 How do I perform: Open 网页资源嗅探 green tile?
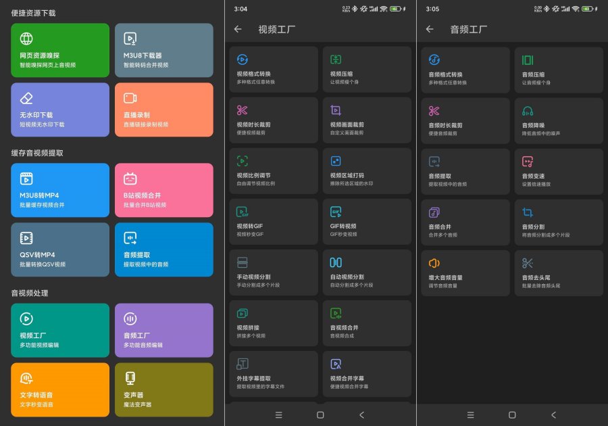tap(60, 51)
